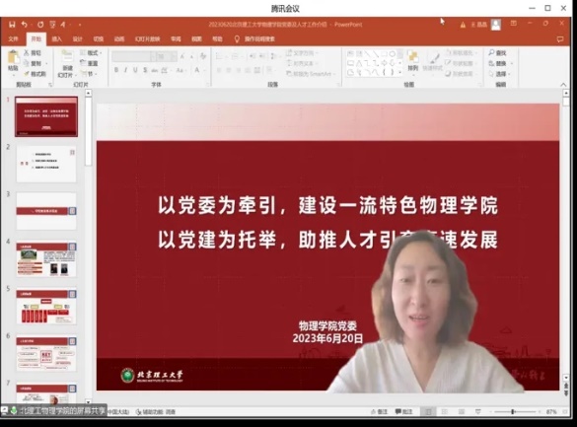The image size is (577, 427).
Task: Open the Slide Show (幻灯片放映) tab
Action: point(147,39)
